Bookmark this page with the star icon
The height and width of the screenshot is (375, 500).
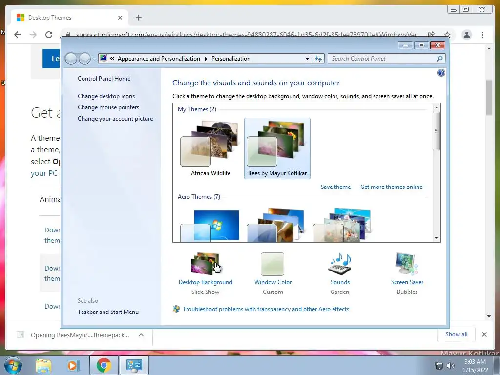(447, 35)
